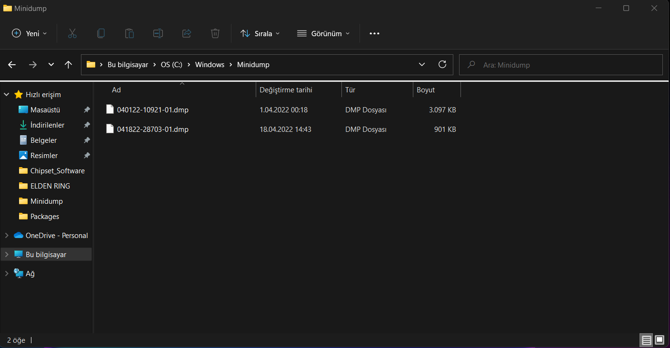
Task: Open Masaüstü in the sidebar
Action: (x=45, y=110)
